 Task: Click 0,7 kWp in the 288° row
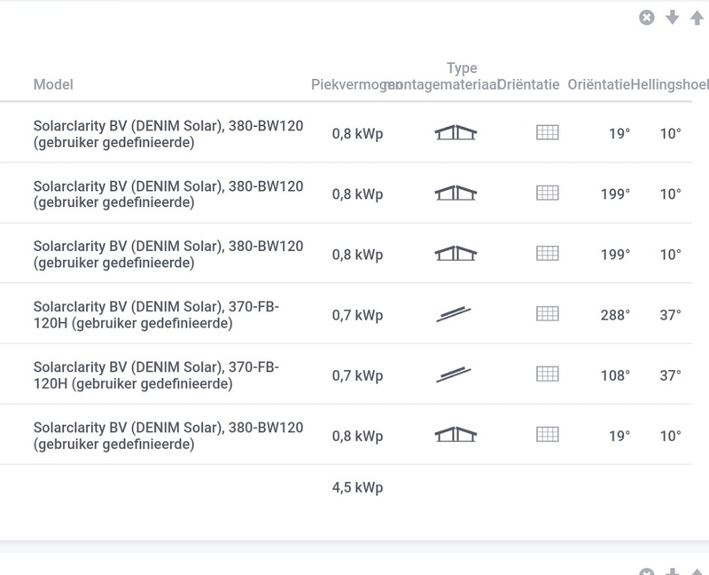tap(357, 315)
